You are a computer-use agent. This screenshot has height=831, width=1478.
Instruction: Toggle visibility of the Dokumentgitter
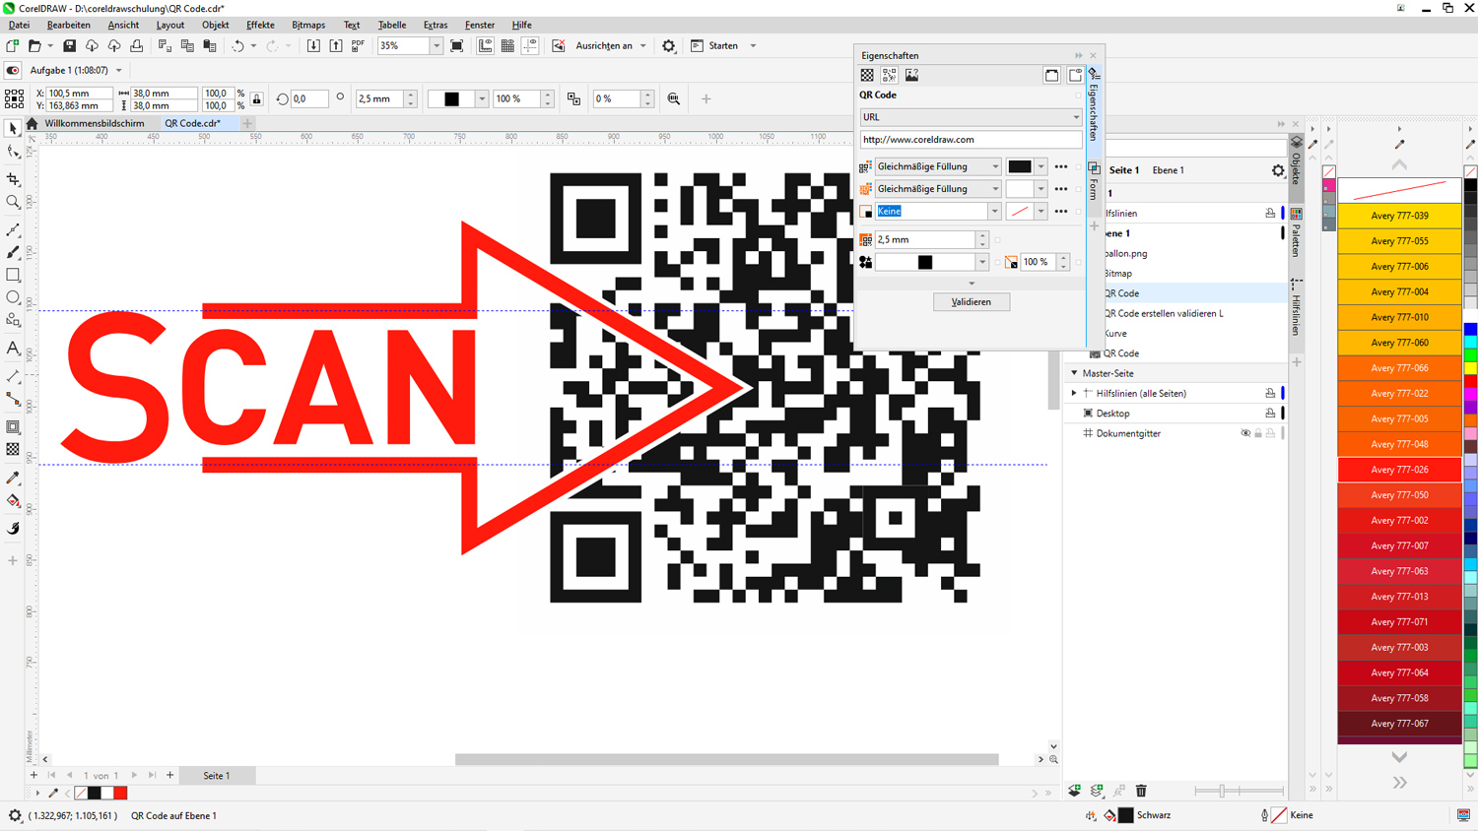1245,432
